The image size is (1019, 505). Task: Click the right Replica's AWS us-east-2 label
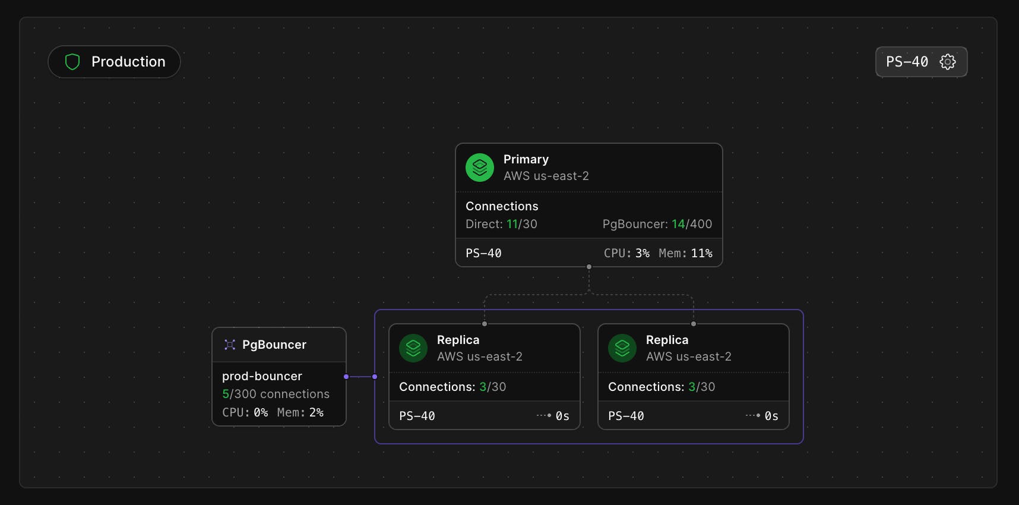689,356
